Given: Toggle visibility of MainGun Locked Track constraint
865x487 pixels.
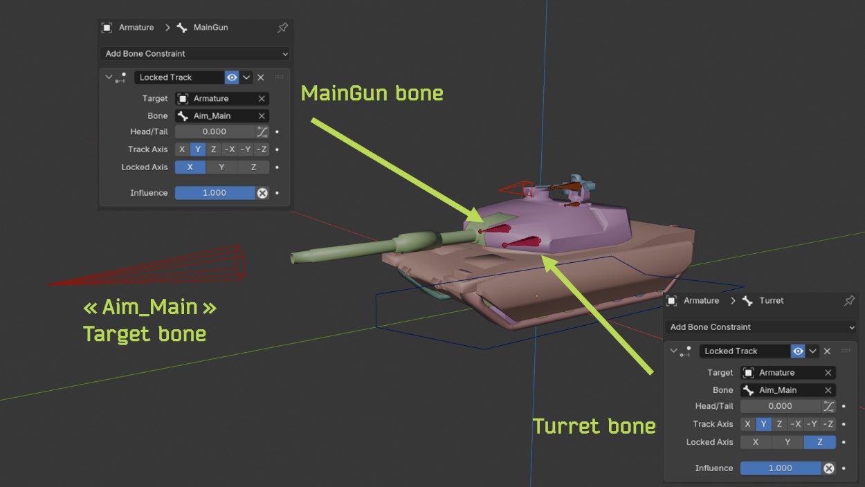Looking at the screenshot, I should [x=232, y=77].
